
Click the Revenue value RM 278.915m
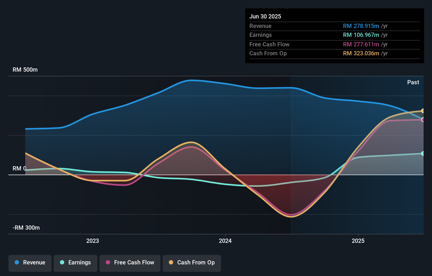click(x=361, y=26)
